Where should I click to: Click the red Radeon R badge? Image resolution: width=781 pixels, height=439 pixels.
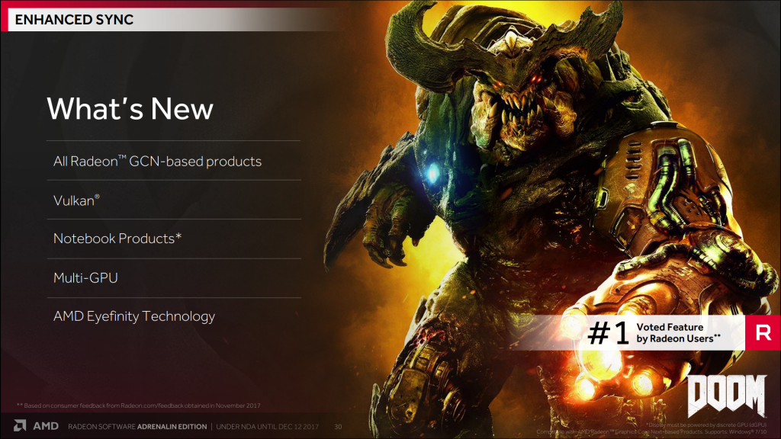tap(763, 332)
